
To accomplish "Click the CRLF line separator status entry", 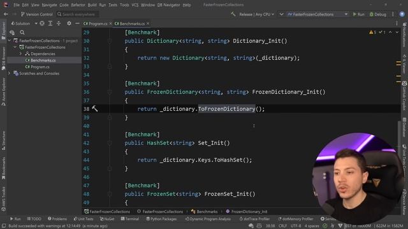I will click(282, 226).
